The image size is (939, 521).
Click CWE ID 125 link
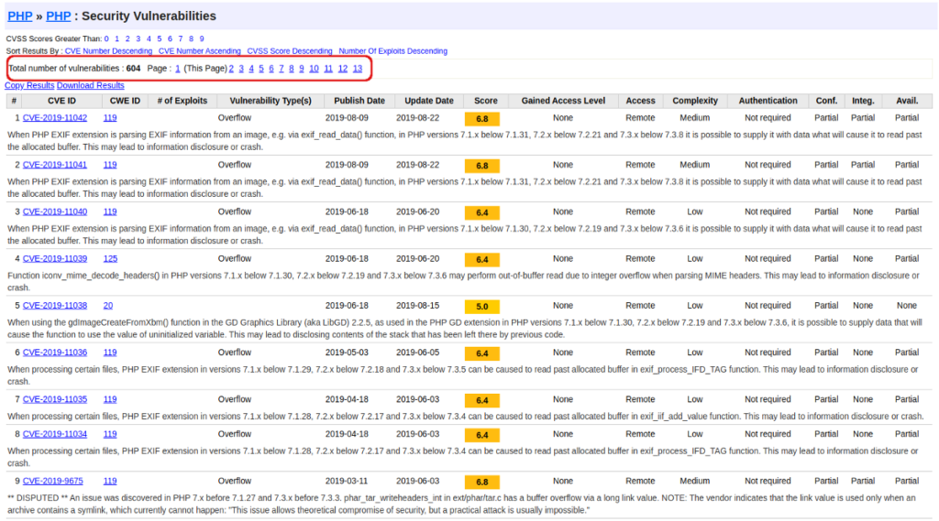pos(110,258)
